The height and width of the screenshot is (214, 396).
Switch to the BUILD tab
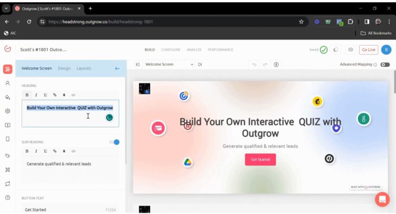pyautogui.click(x=150, y=49)
